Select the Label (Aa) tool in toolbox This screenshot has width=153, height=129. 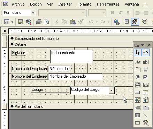tap(138, 62)
